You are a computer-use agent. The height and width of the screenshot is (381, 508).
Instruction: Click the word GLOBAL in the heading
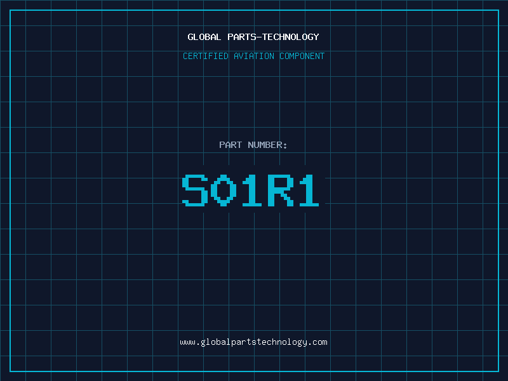pos(204,37)
